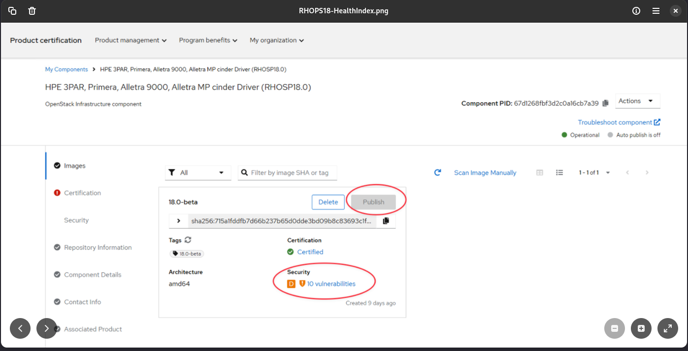
Task: Select the Certification sidebar tab
Action: tap(82, 193)
